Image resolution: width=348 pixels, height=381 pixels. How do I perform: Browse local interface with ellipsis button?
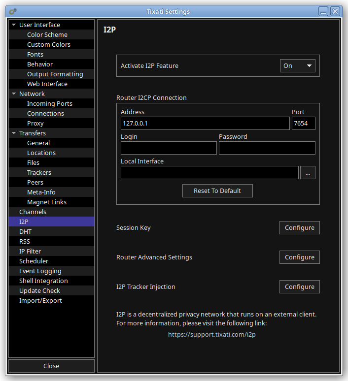pyautogui.click(x=308, y=172)
